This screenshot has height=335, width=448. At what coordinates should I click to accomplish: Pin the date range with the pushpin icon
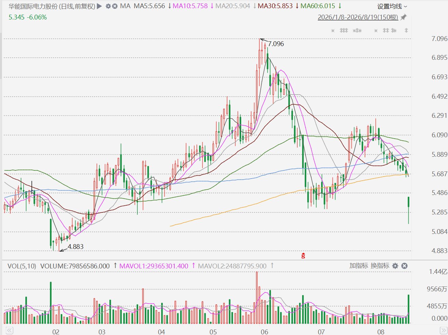pyautogui.click(x=404, y=17)
